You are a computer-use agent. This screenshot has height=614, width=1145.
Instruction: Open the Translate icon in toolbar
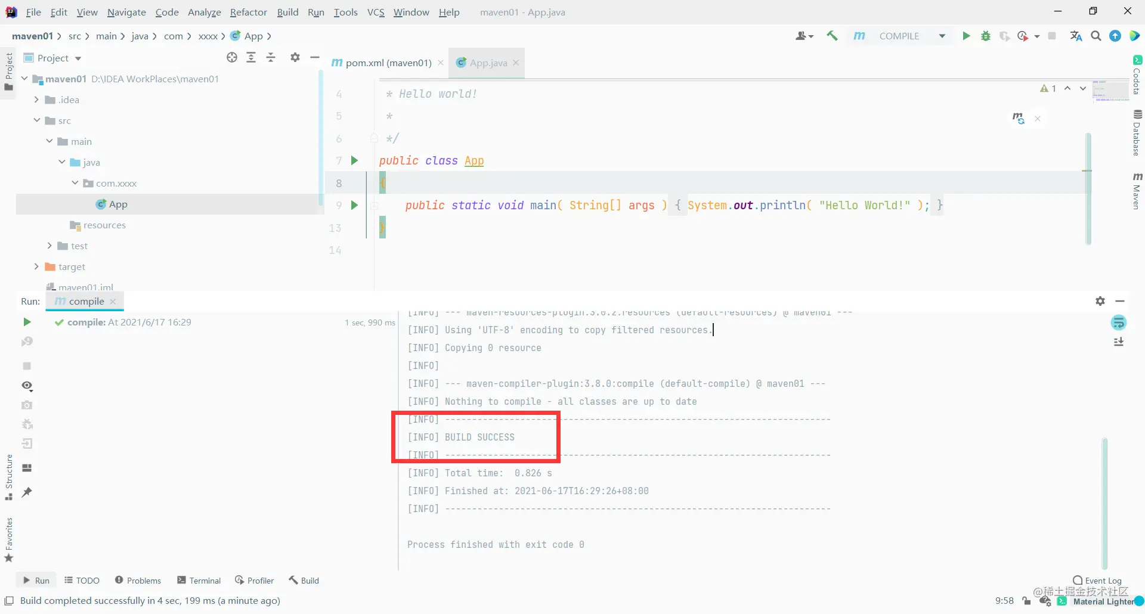(x=1076, y=36)
